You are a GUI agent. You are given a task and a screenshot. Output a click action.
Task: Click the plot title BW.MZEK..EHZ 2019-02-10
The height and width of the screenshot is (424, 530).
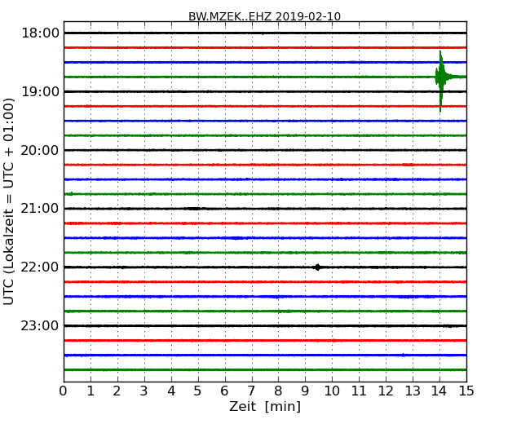pos(264,16)
